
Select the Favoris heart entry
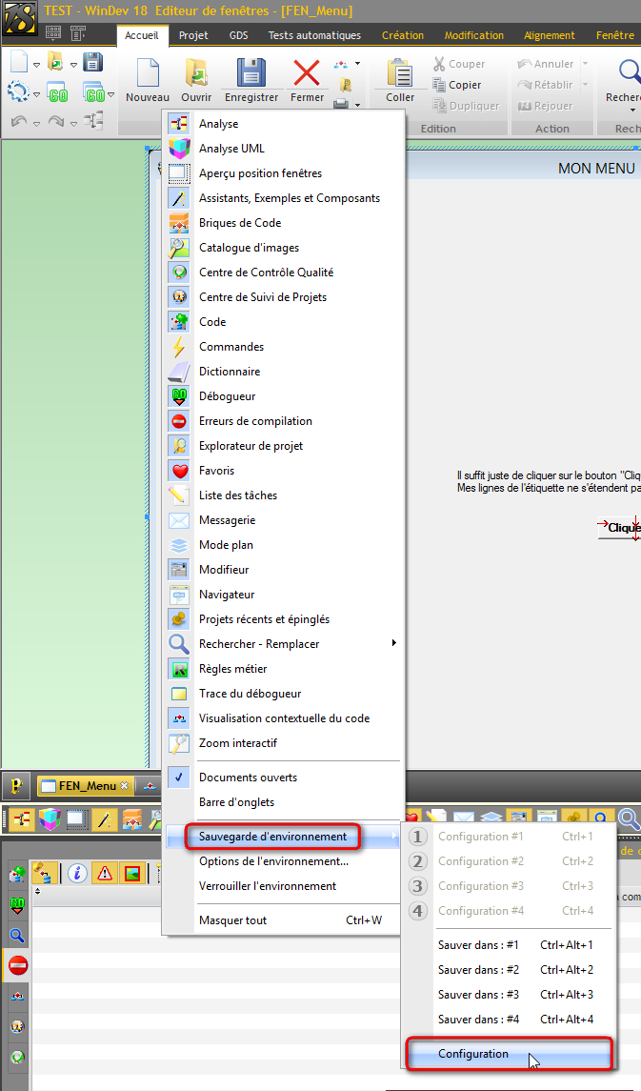click(216, 471)
